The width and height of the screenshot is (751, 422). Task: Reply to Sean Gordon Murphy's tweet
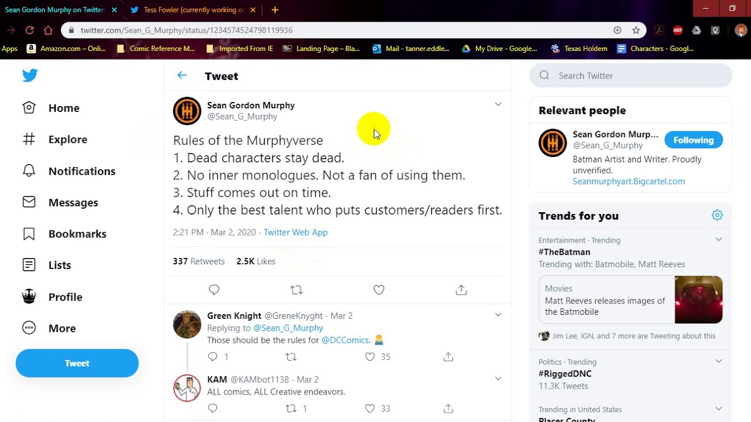(x=214, y=290)
